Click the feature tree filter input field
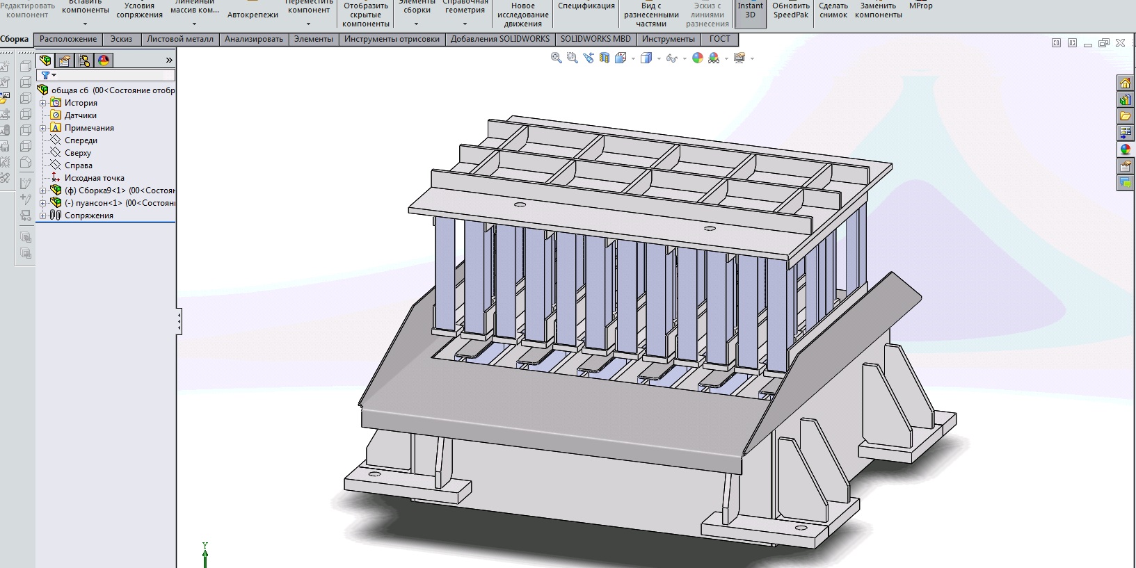 pos(106,75)
